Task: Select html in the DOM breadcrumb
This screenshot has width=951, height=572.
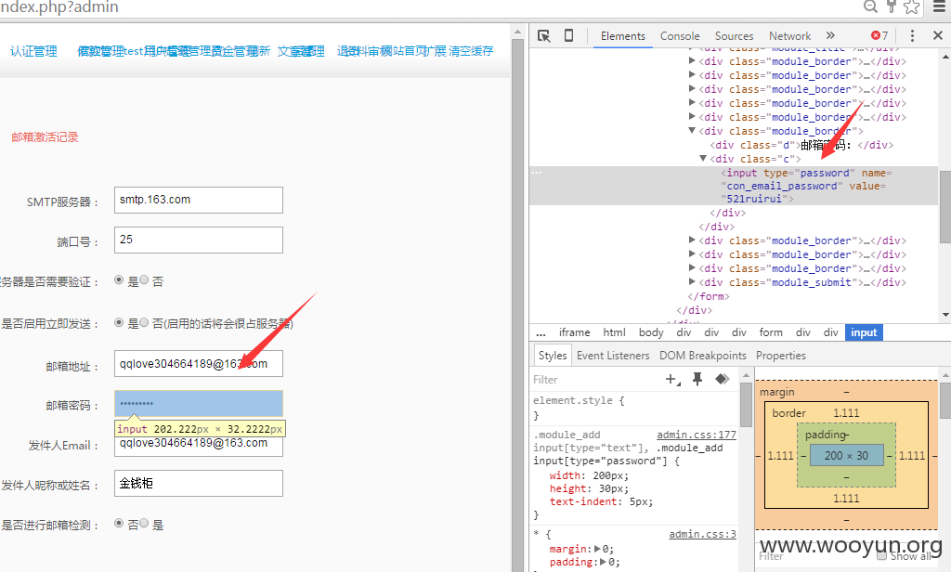Action: pos(615,332)
